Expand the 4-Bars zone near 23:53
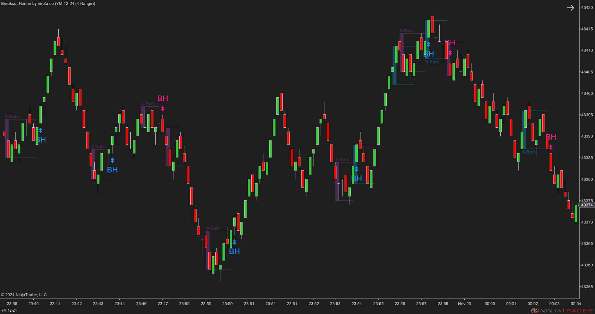Image resolution: width=595 pixels, height=314 pixels. 343,159
